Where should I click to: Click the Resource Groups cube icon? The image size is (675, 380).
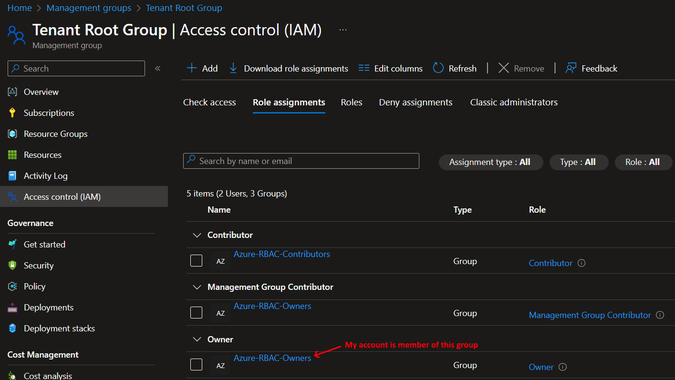point(12,134)
